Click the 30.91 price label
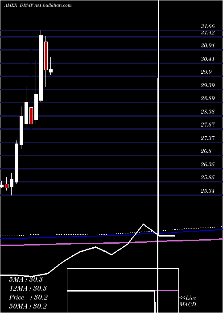This screenshot has height=313, width=223. pyautogui.click(x=208, y=46)
